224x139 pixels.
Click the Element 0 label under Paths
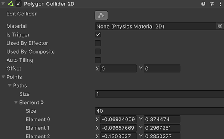click(31, 102)
